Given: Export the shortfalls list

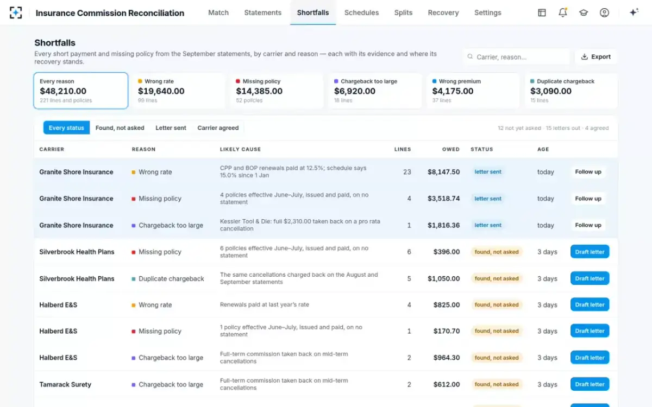Looking at the screenshot, I should (x=595, y=57).
